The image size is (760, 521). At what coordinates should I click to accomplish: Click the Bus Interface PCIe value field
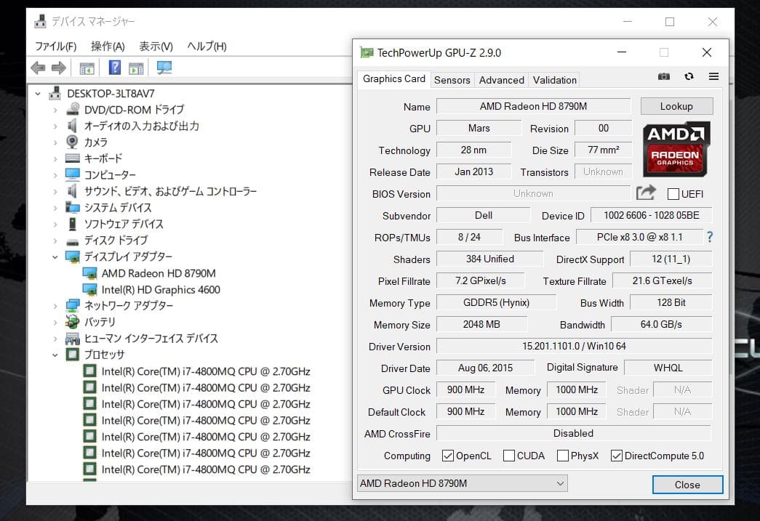(x=640, y=238)
